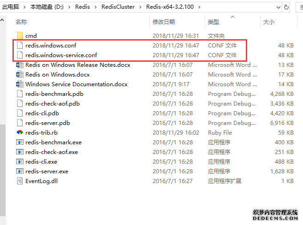Sort files by 修改日期 column header
This screenshot has height=225, width=303.
pyautogui.click(x=164, y=22)
